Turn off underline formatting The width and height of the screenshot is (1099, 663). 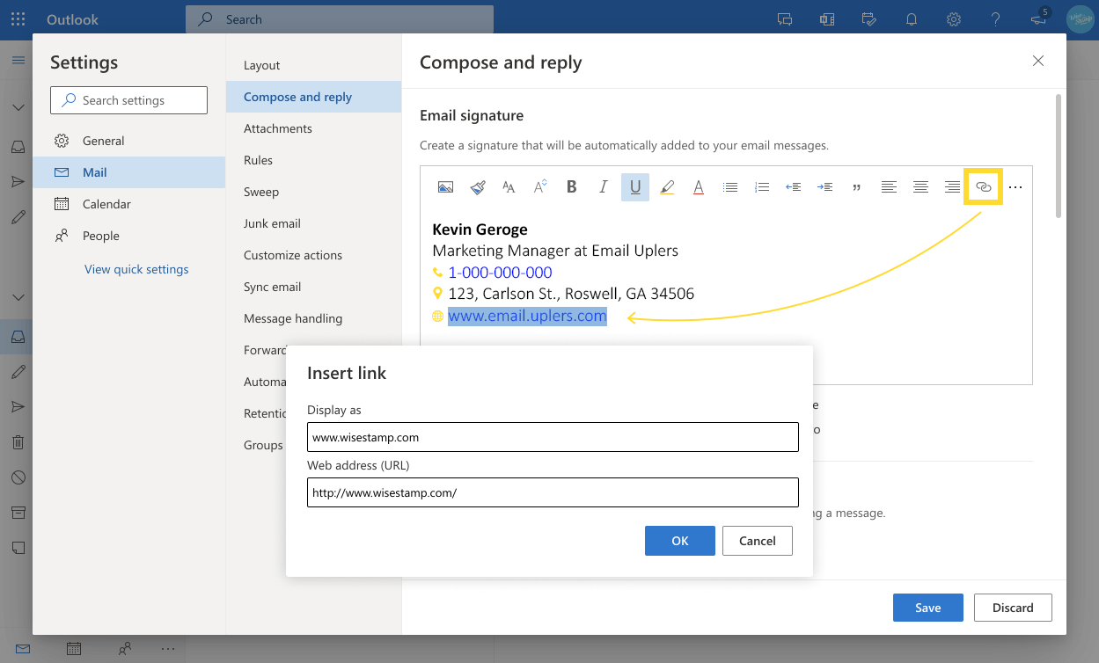634,186
